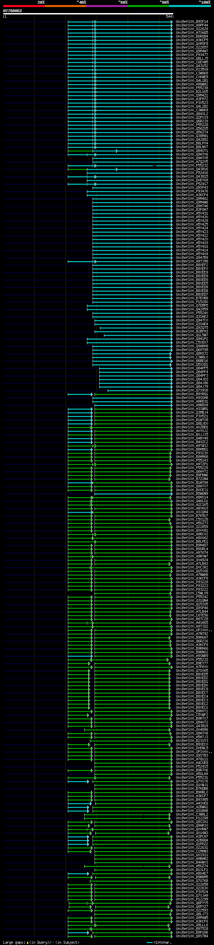Select hit label UniRef100_Q5XXD1
This screenshot has width=214, height=945.
click(x=192, y=364)
